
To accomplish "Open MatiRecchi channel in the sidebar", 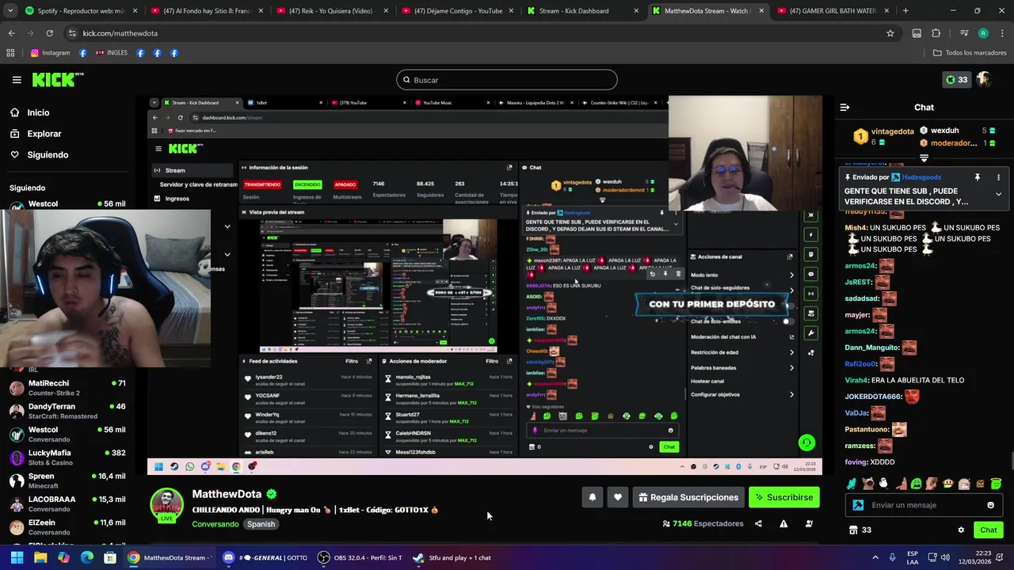I will [x=67, y=388].
